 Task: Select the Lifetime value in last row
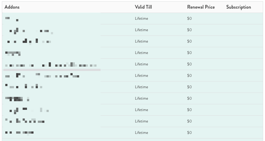point(141,133)
